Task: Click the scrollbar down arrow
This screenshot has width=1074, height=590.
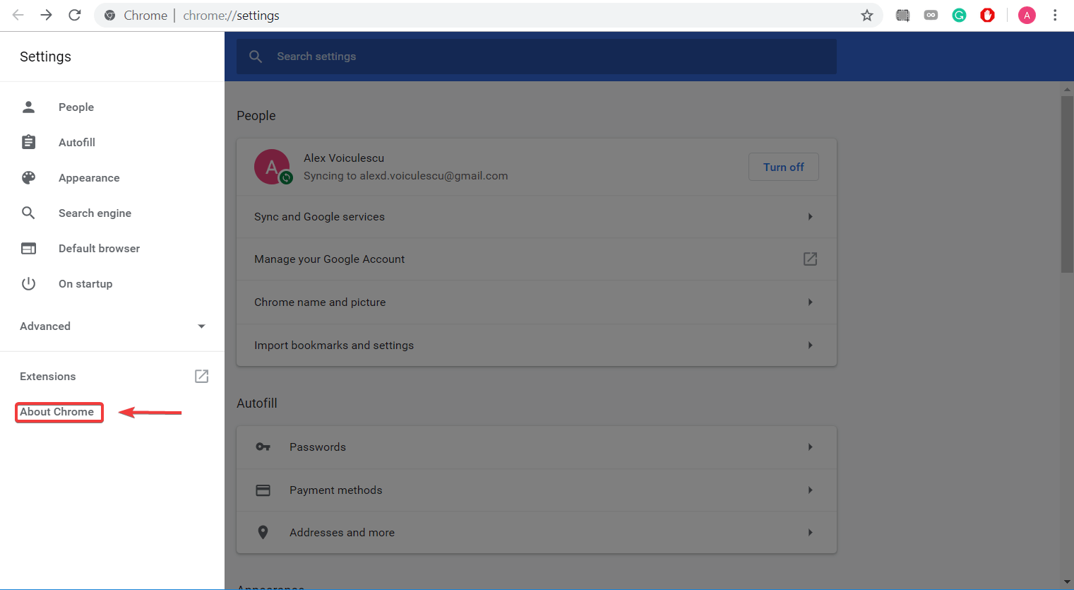Action: (1067, 582)
